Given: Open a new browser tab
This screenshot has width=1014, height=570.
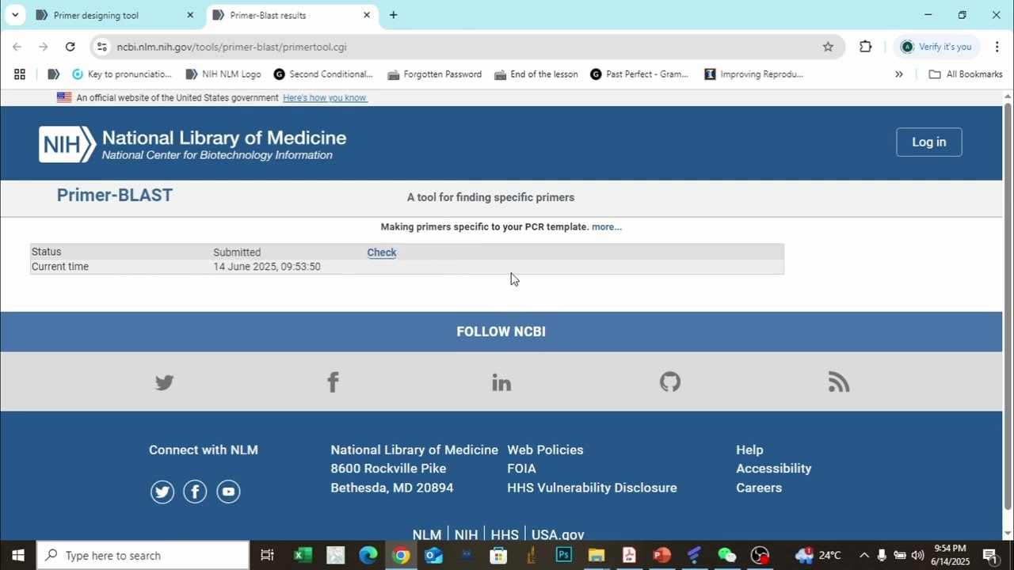Looking at the screenshot, I should (x=393, y=15).
